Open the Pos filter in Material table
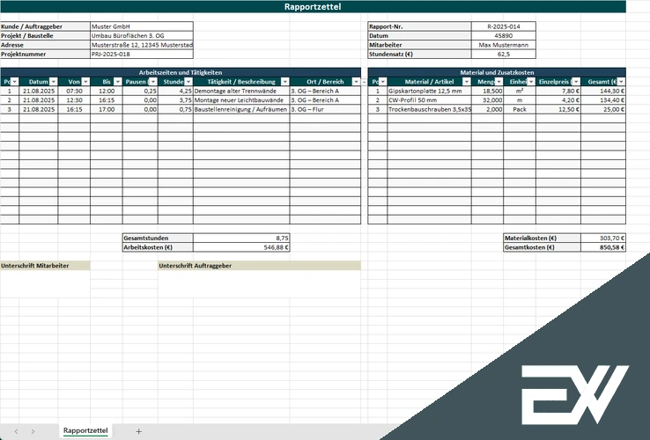 click(382, 82)
